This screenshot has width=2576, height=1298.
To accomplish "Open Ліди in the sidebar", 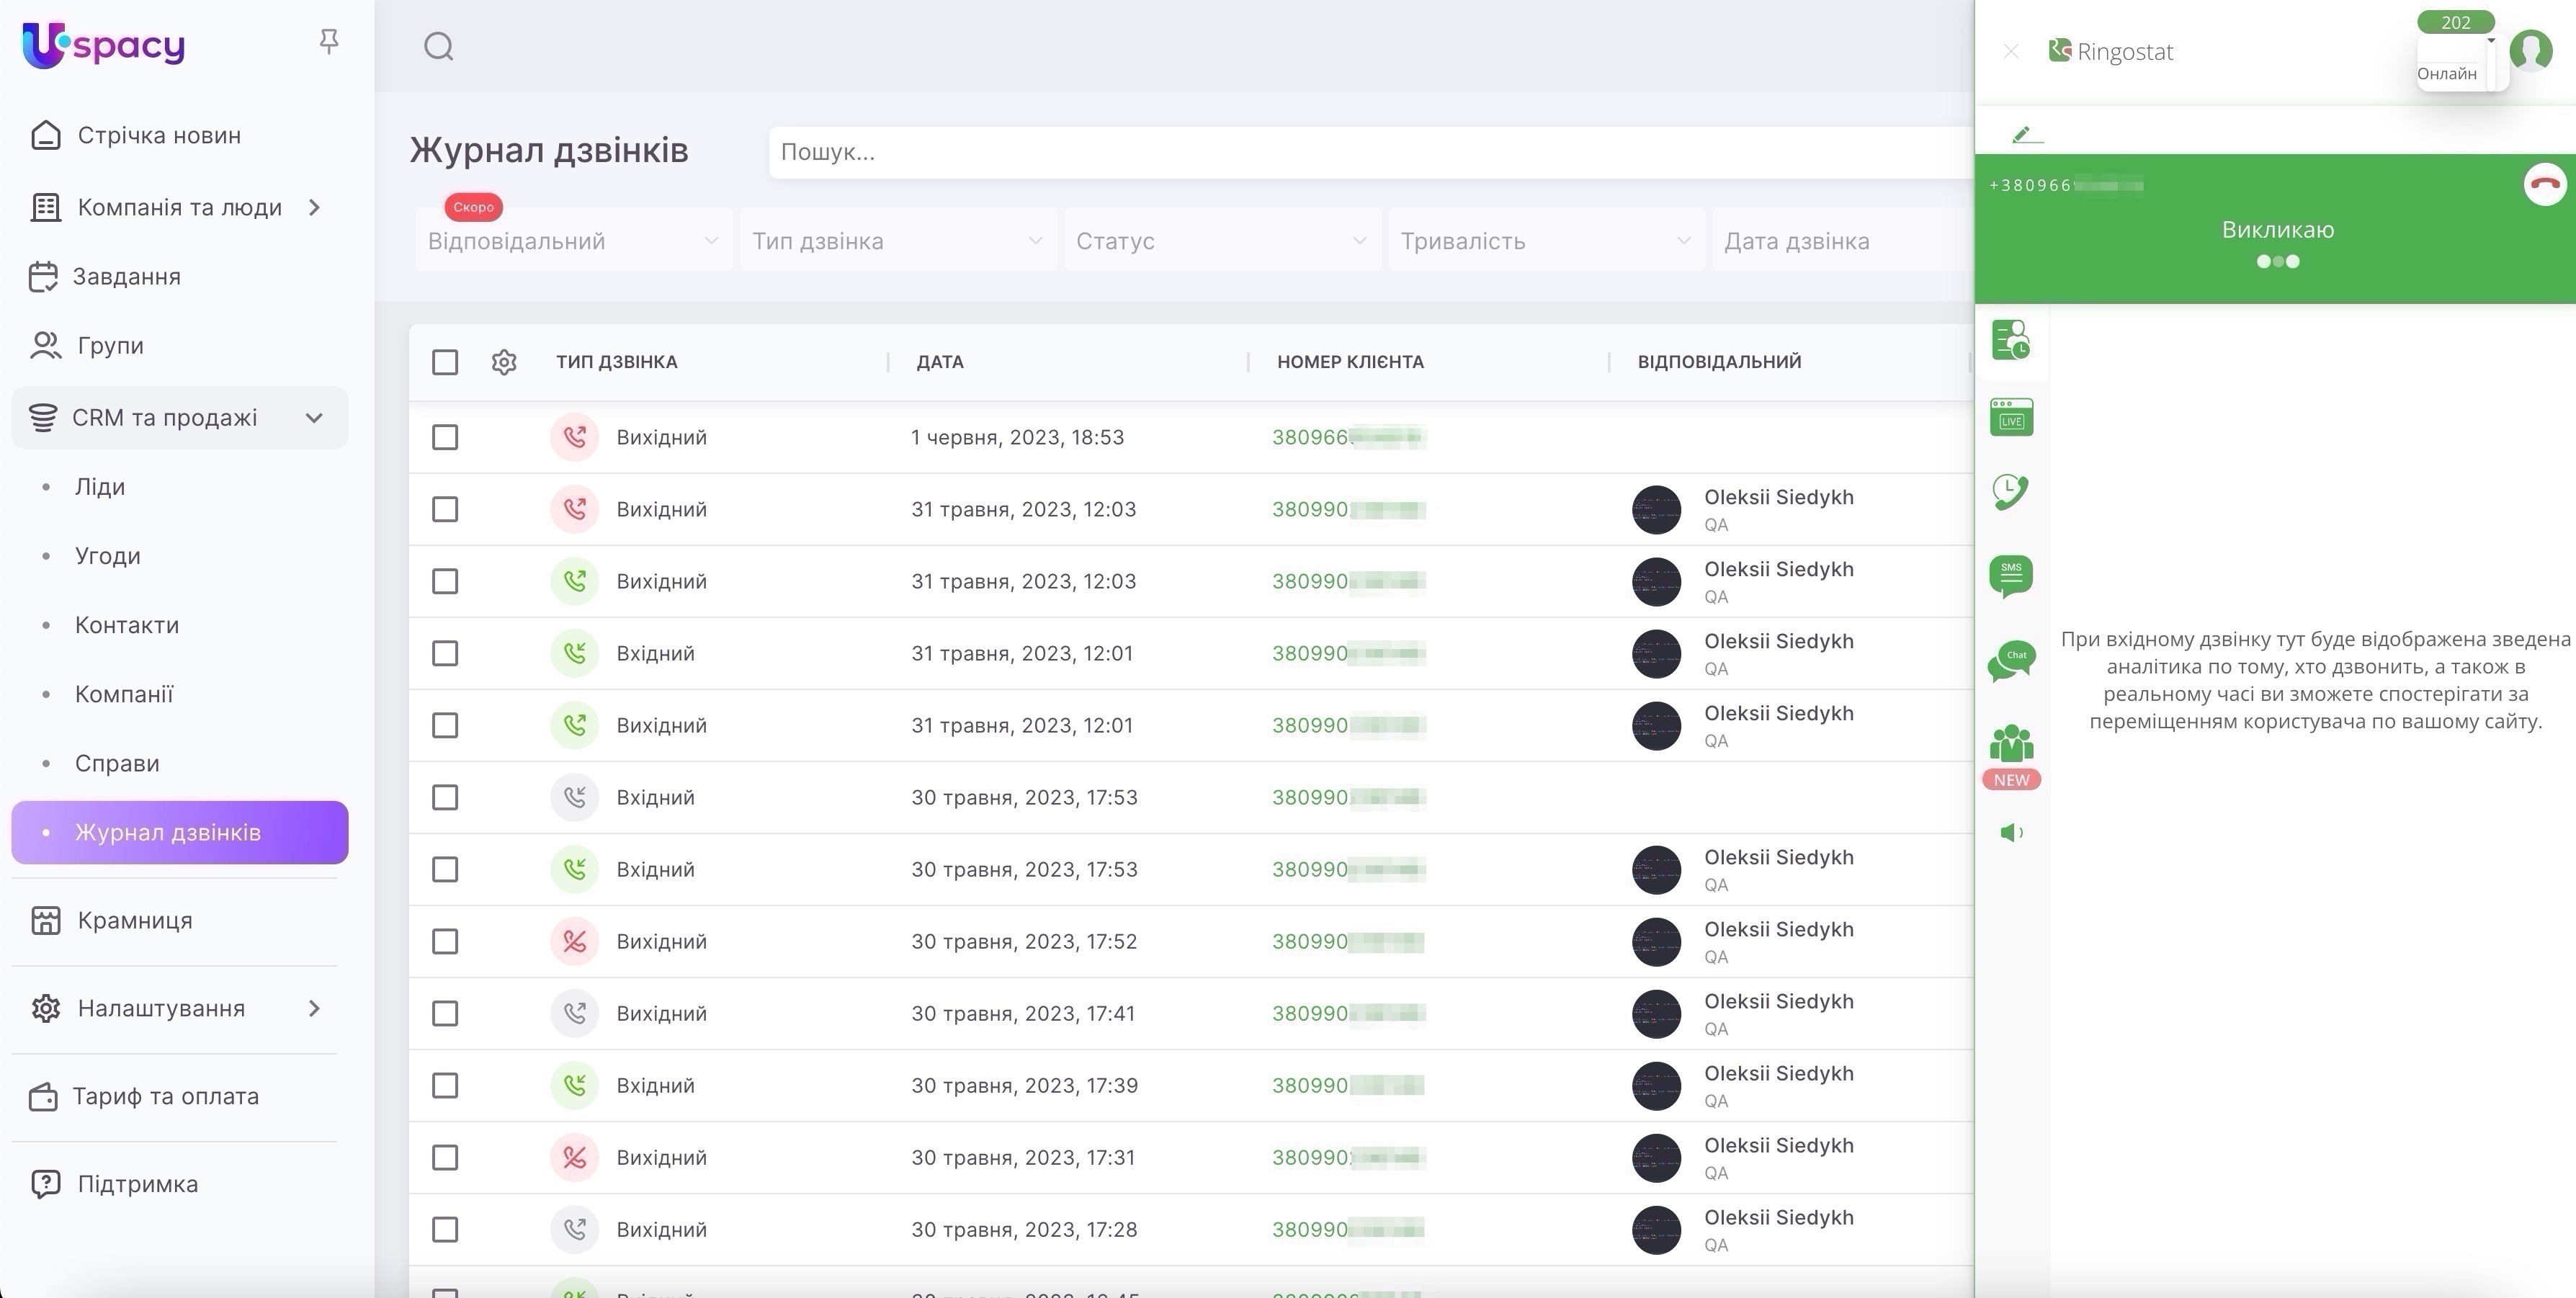I will (x=100, y=487).
